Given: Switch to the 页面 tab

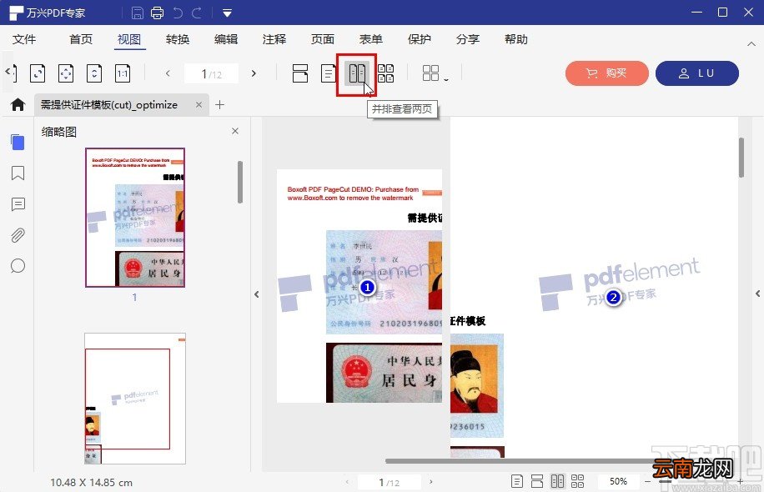Looking at the screenshot, I should coord(323,39).
